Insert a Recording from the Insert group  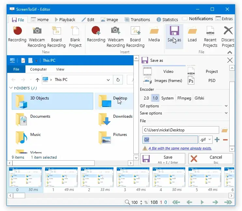point(96,34)
